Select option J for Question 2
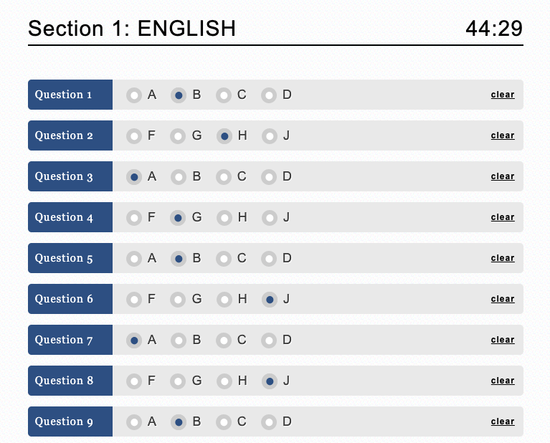Image resolution: width=550 pixels, height=443 pixels. 270,136
